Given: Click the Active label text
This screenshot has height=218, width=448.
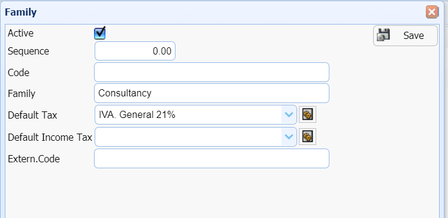Looking at the screenshot, I should click(20, 34).
